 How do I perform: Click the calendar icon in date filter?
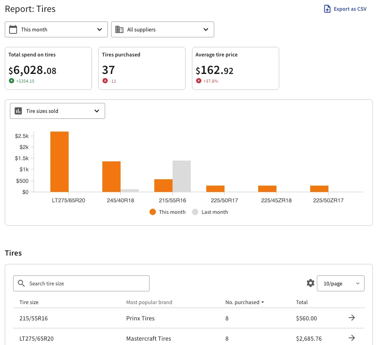(x=13, y=29)
